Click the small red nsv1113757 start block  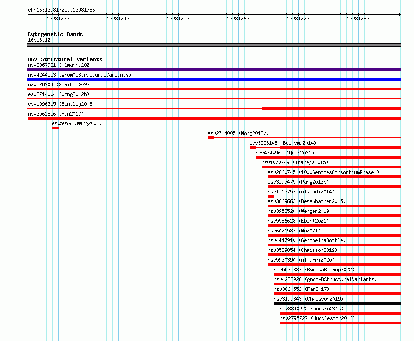point(271,196)
